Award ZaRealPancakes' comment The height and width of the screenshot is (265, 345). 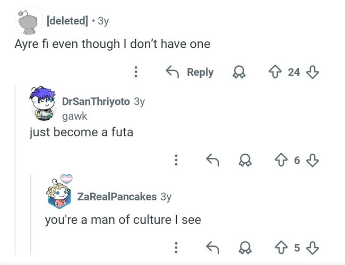pyautogui.click(x=245, y=248)
